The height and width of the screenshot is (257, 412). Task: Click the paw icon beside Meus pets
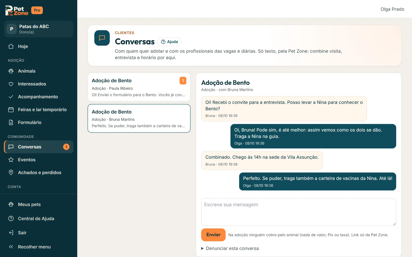point(11,205)
